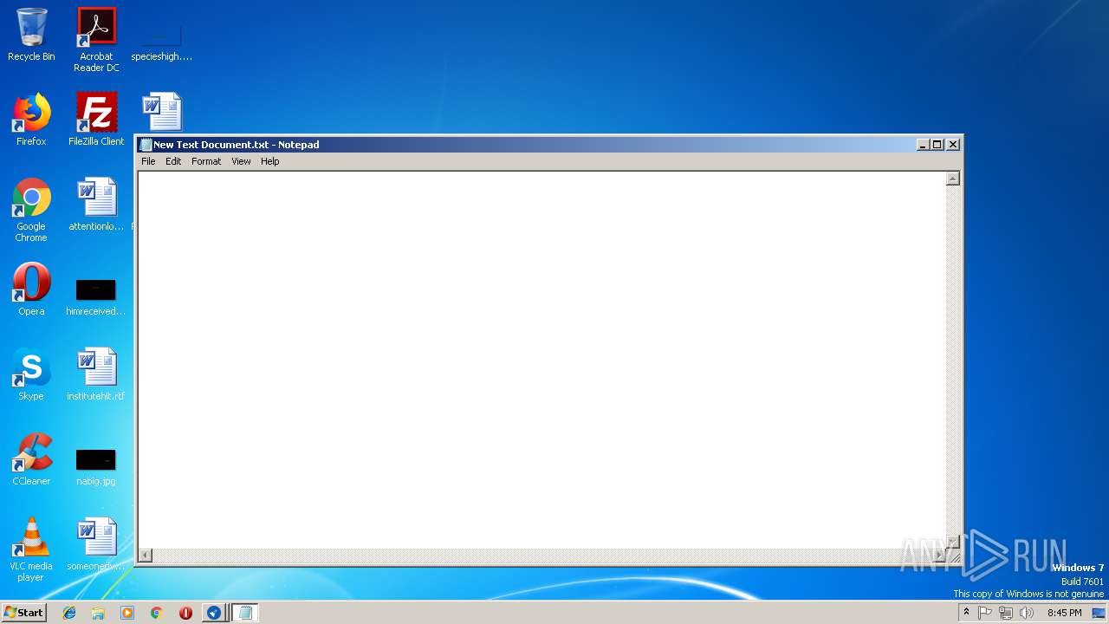Open the Start menu
The width and height of the screenshot is (1109, 624).
(x=23, y=612)
